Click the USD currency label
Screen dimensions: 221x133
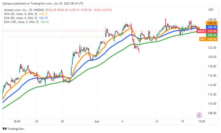pos(211,10)
